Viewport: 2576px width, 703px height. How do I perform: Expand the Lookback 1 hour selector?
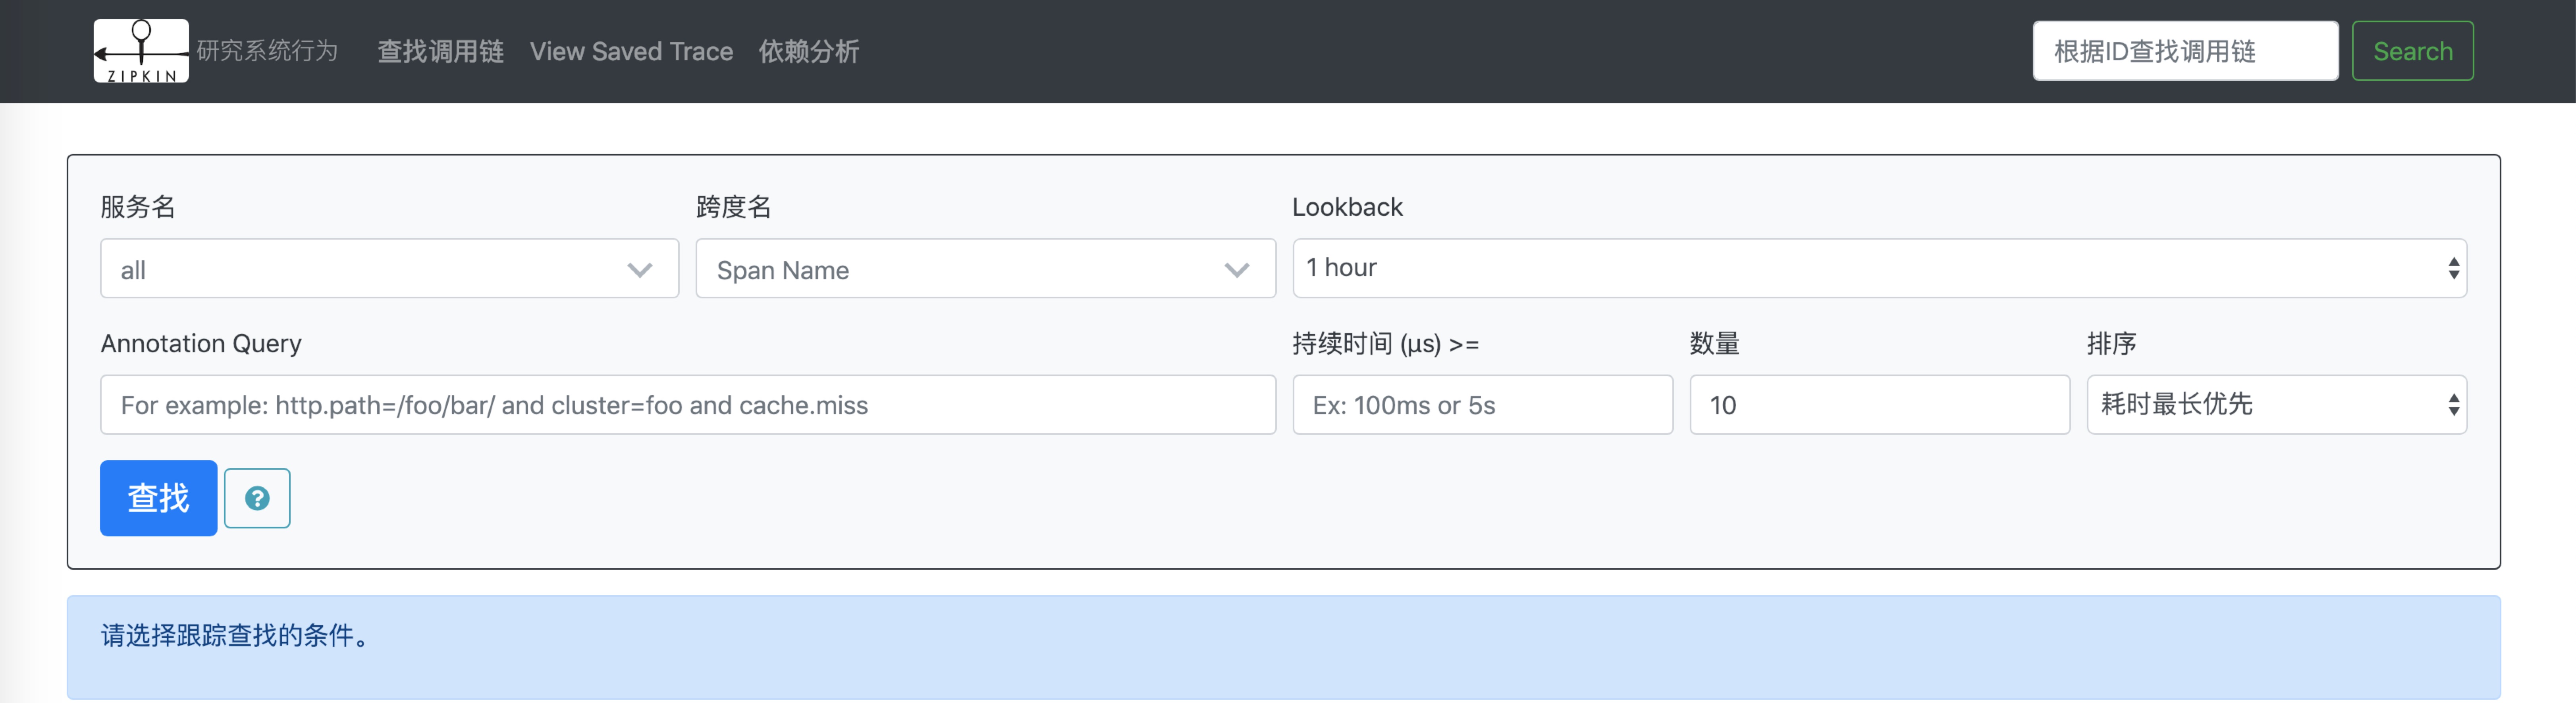point(1860,268)
